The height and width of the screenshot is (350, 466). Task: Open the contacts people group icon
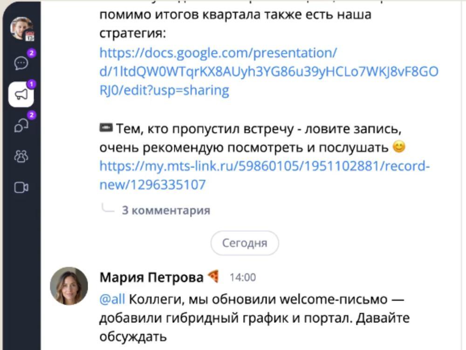[x=21, y=157]
